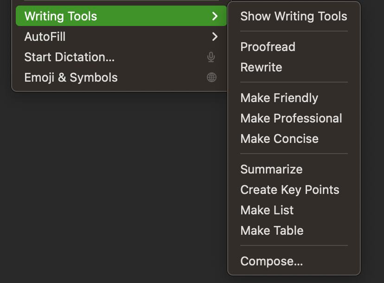The width and height of the screenshot is (384, 283).
Task: Select Make Professional
Action: (291, 118)
